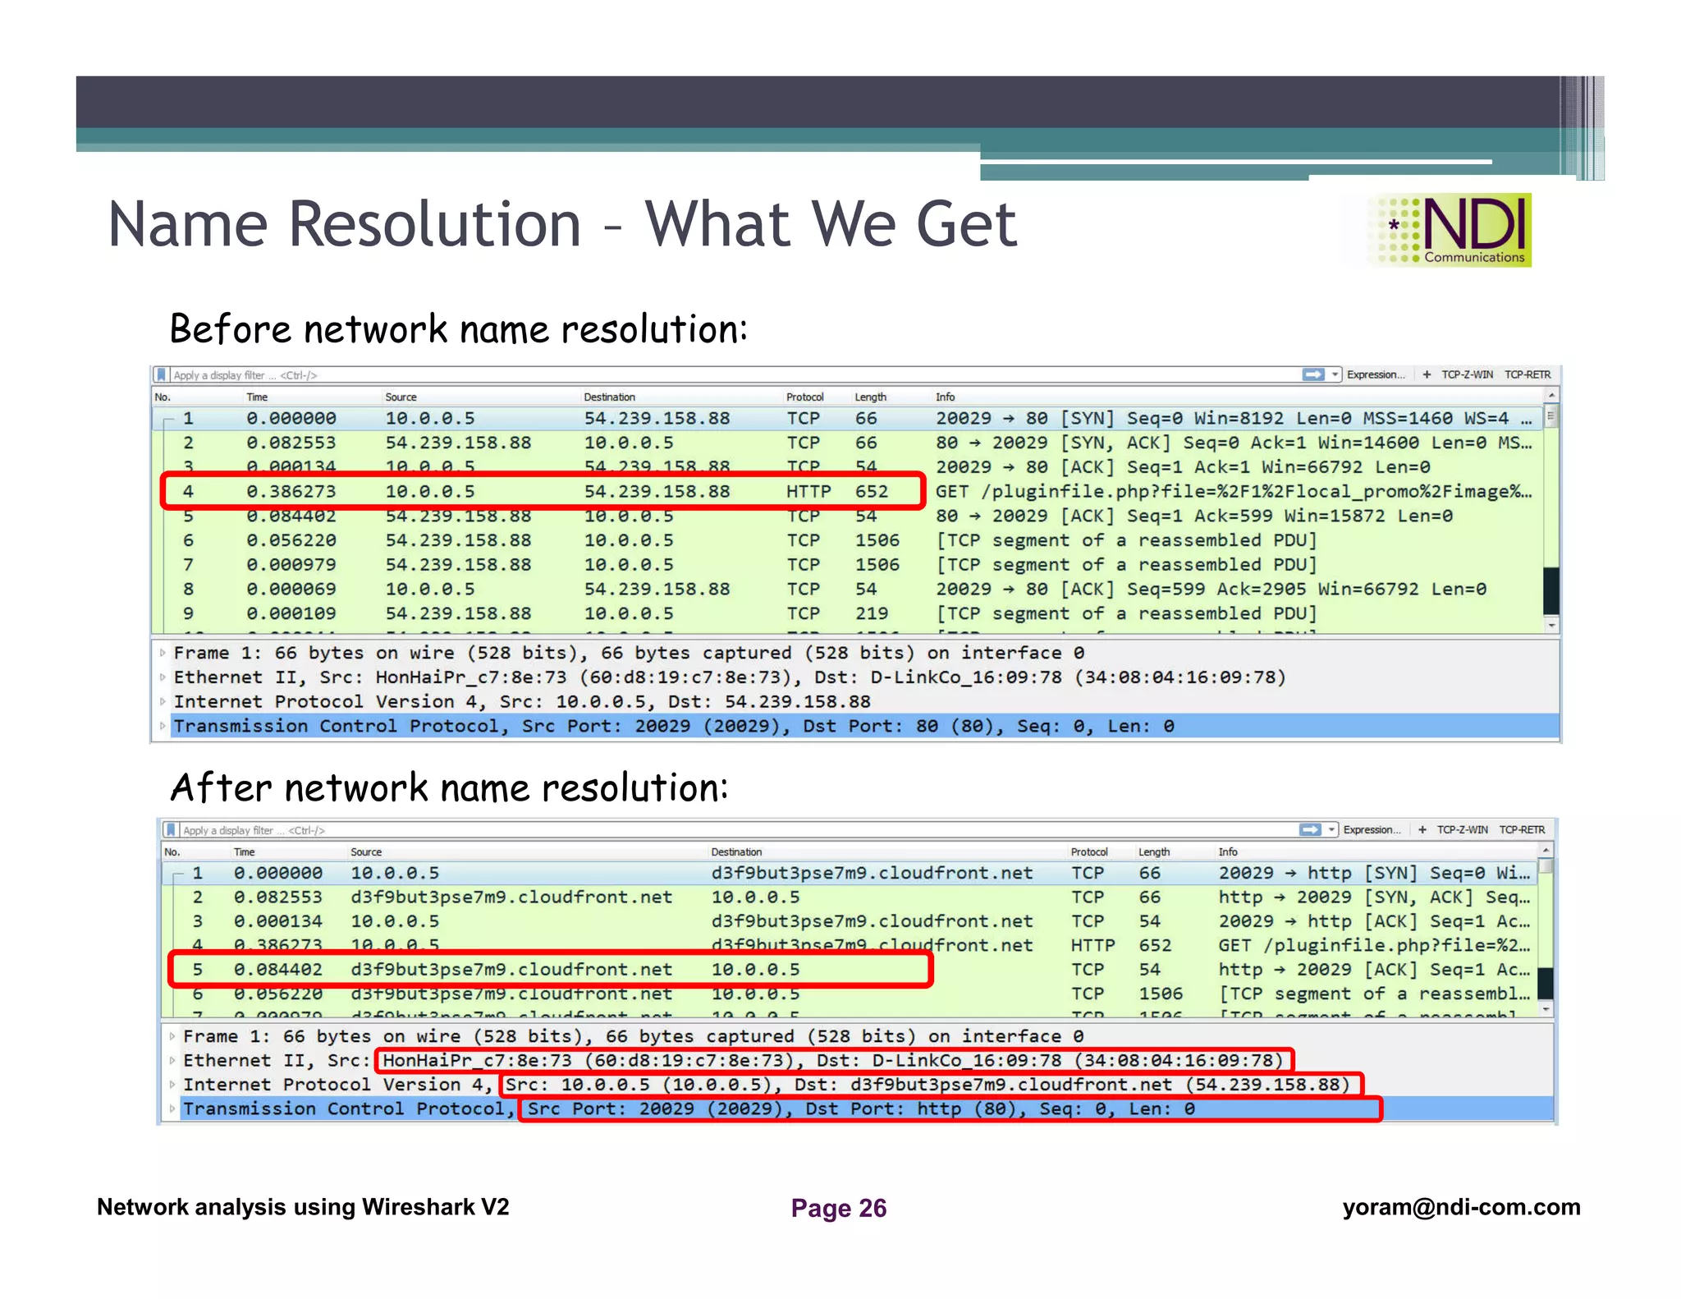
Task: Select packet 1 to cloudfront.net in bottom list
Action: click(849, 873)
